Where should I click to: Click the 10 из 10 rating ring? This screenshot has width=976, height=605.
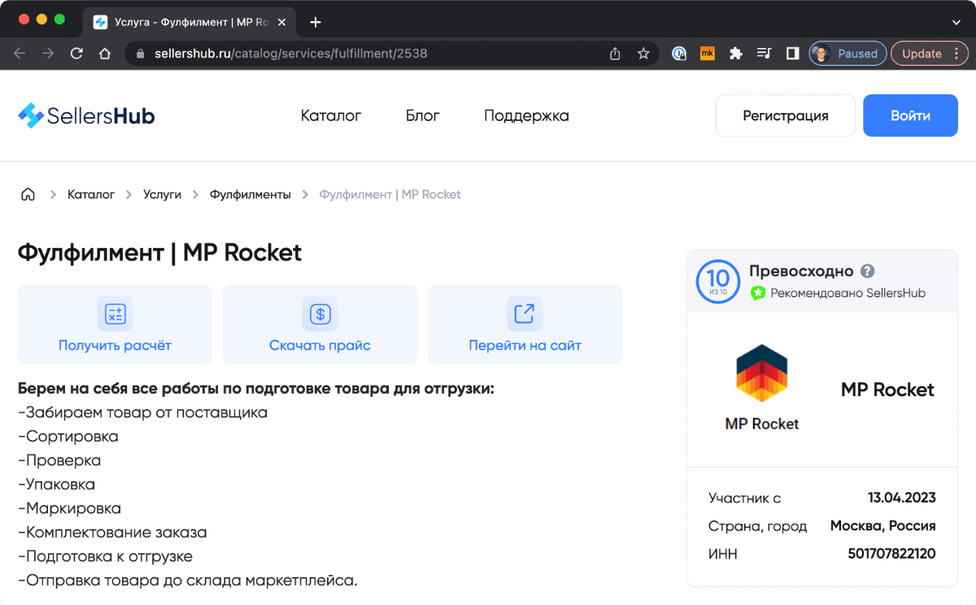click(717, 281)
